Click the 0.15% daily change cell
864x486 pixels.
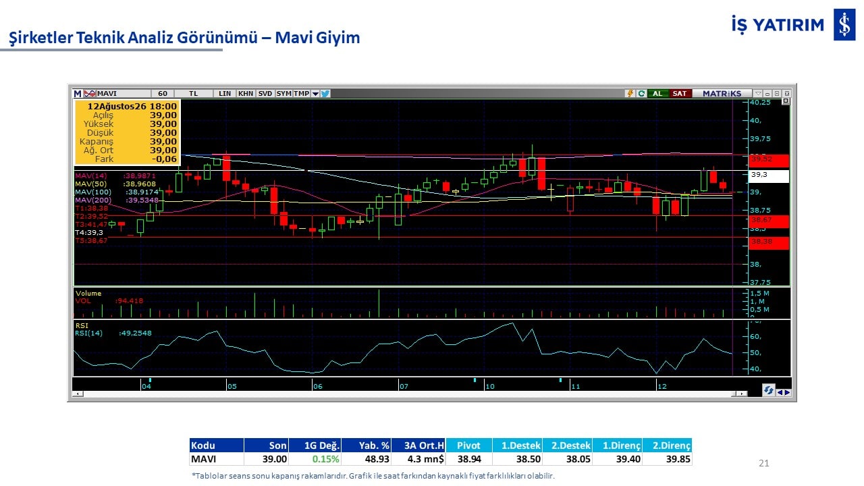click(x=315, y=459)
